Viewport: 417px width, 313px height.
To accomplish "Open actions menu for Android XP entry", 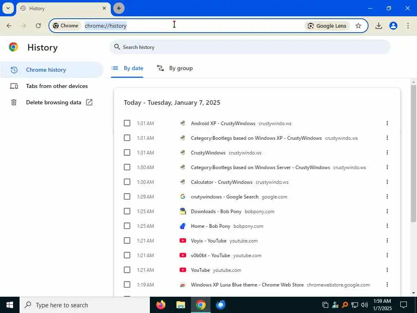I will pos(387,123).
